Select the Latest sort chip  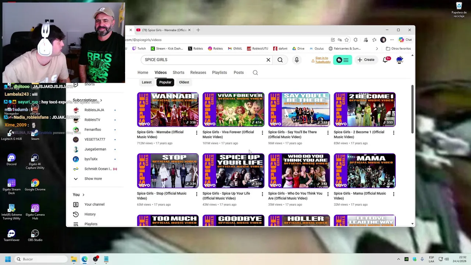click(146, 82)
